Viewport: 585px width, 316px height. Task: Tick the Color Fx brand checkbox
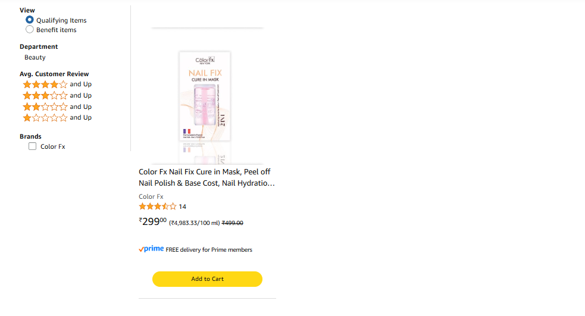pos(33,146)
